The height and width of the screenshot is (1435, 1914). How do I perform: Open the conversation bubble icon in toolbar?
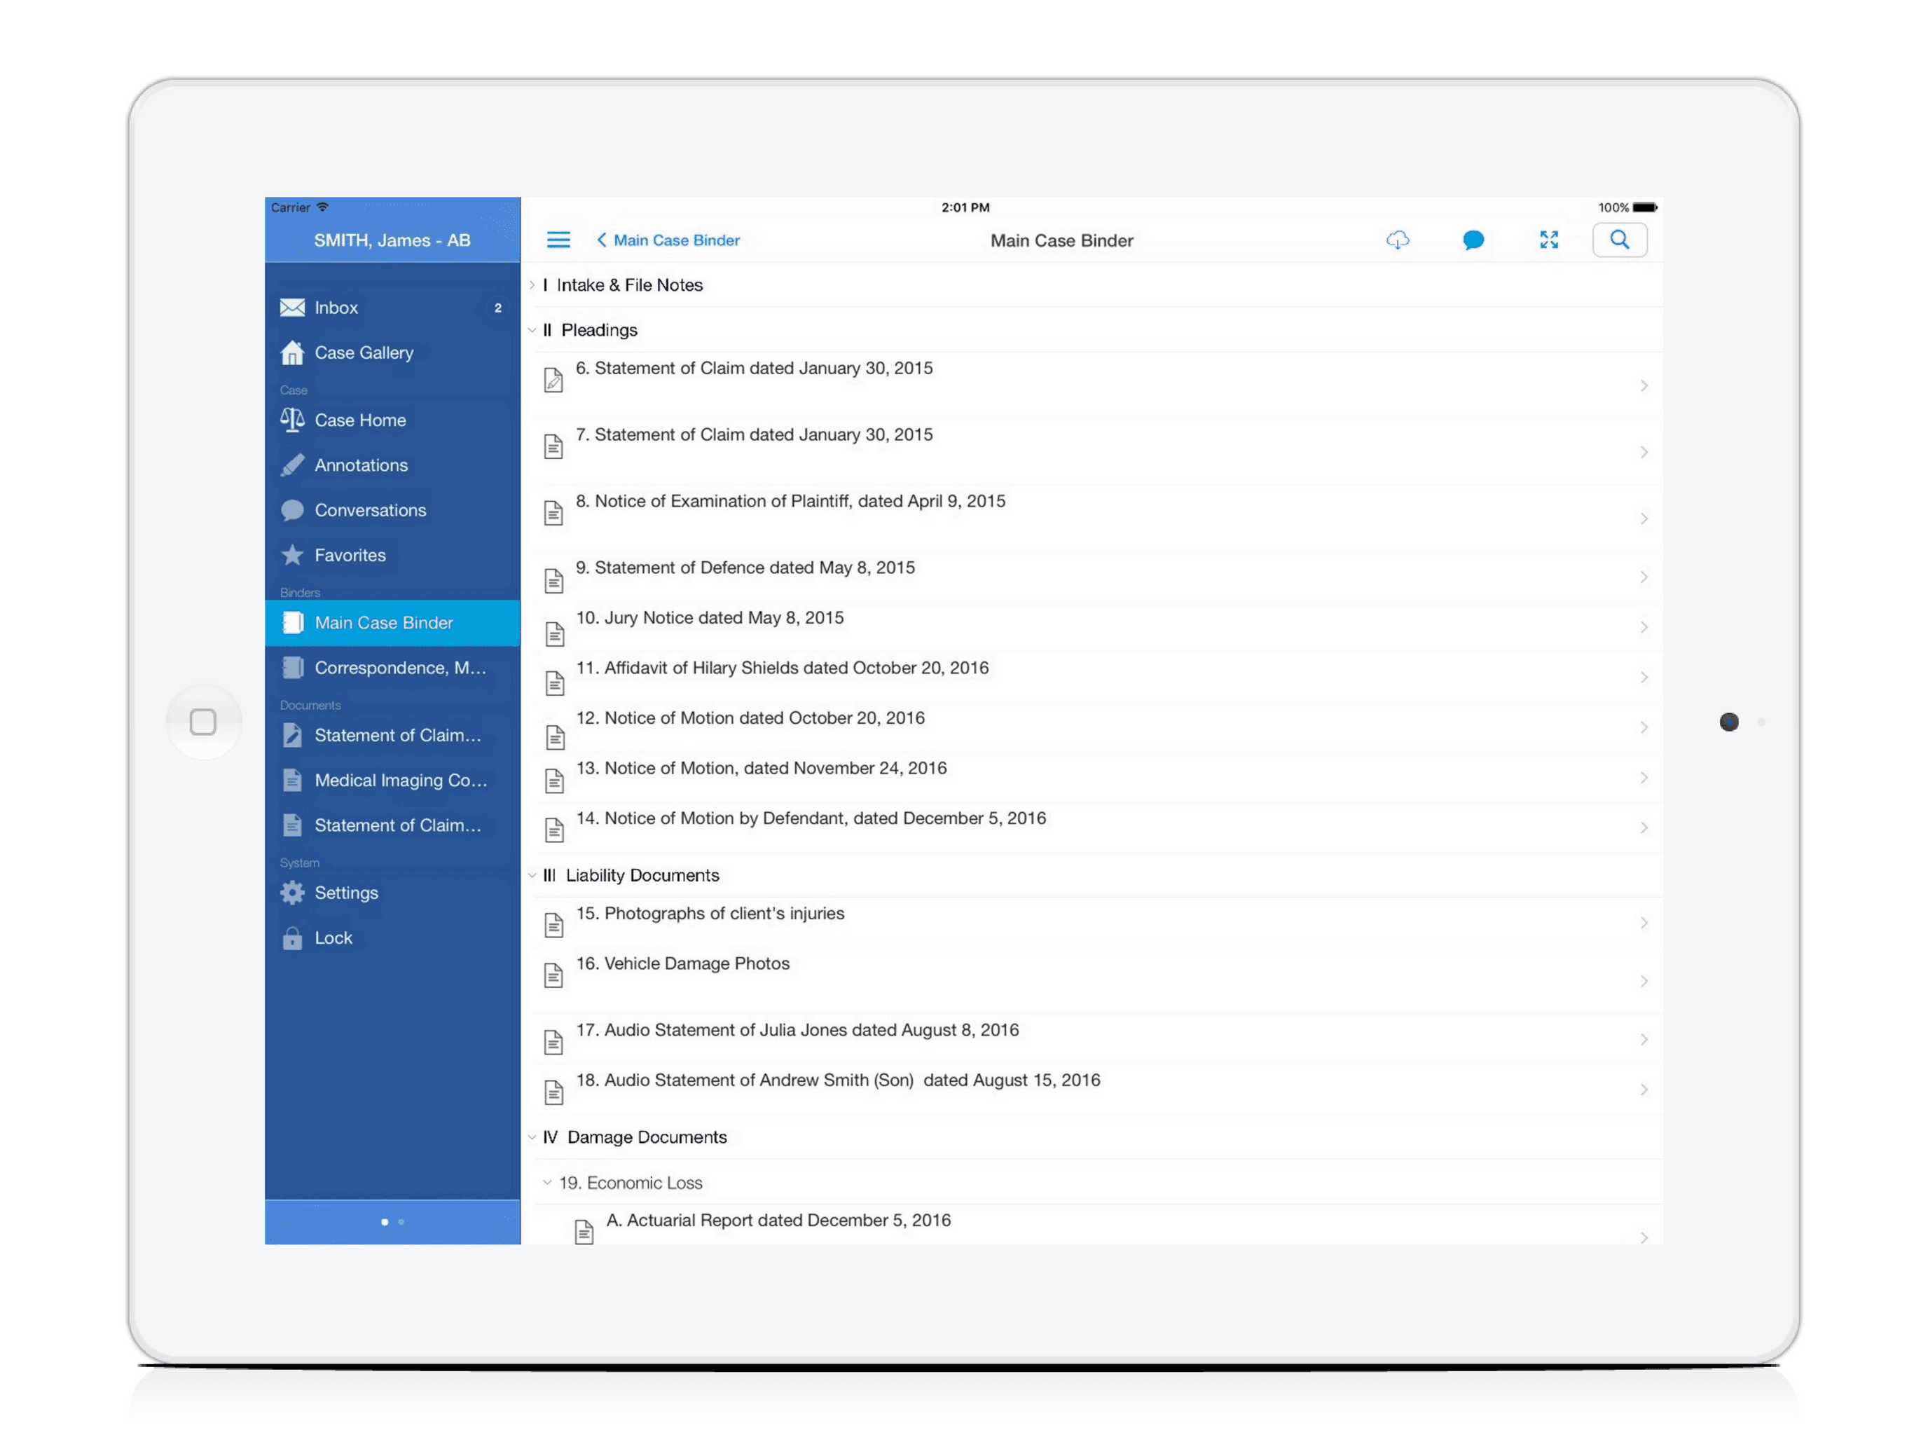tap(1473, 240)
